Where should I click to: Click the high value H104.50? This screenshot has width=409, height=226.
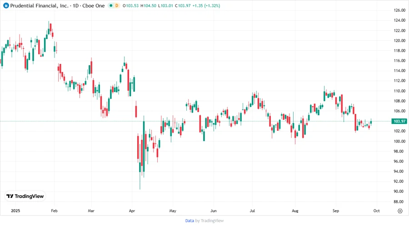tap(149, 5)
